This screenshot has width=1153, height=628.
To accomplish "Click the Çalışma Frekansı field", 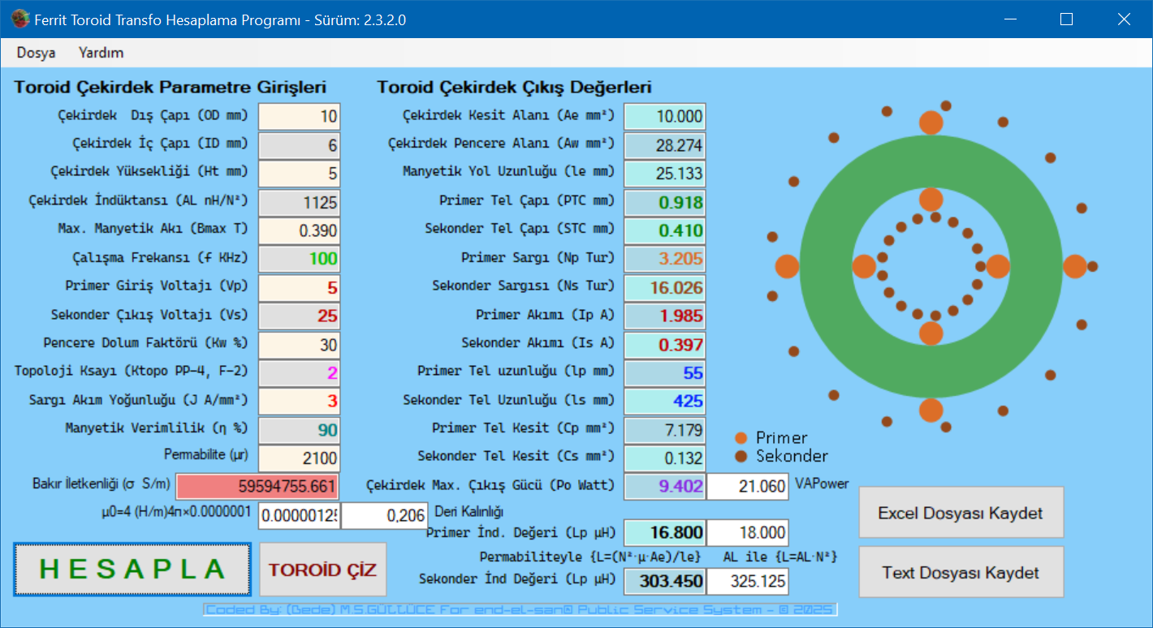I will coord(299,259).
